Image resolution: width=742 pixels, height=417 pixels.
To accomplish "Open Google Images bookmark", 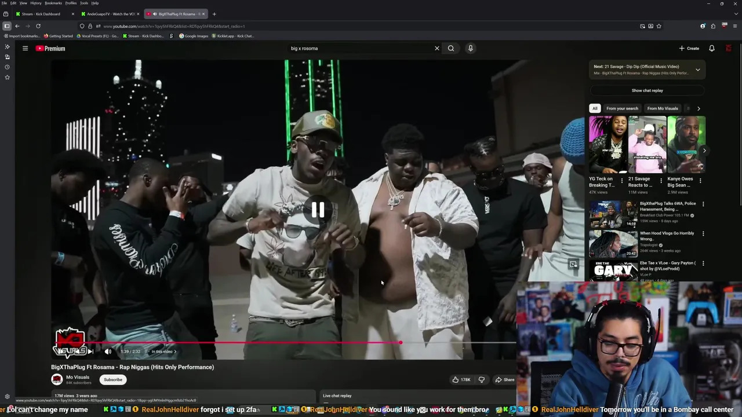I will 194,36.
